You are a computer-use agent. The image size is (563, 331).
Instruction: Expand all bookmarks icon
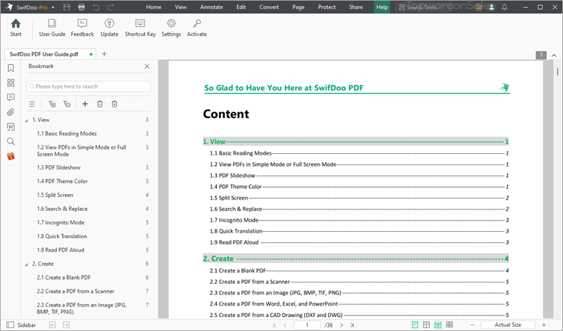(x=52, y=104)
